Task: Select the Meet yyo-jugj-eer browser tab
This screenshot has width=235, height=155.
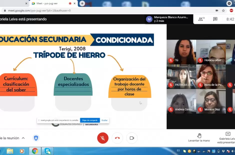Action: coord(50,3)
